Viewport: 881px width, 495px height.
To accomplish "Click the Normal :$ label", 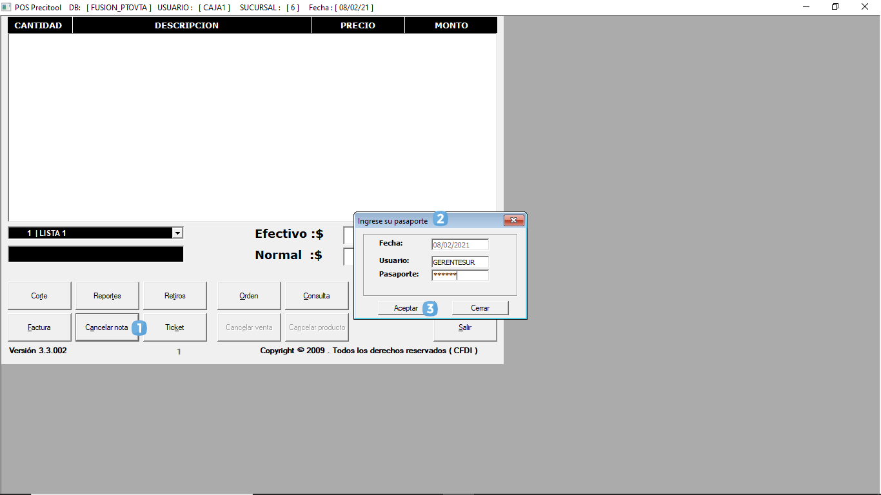I will coord(288,255).
